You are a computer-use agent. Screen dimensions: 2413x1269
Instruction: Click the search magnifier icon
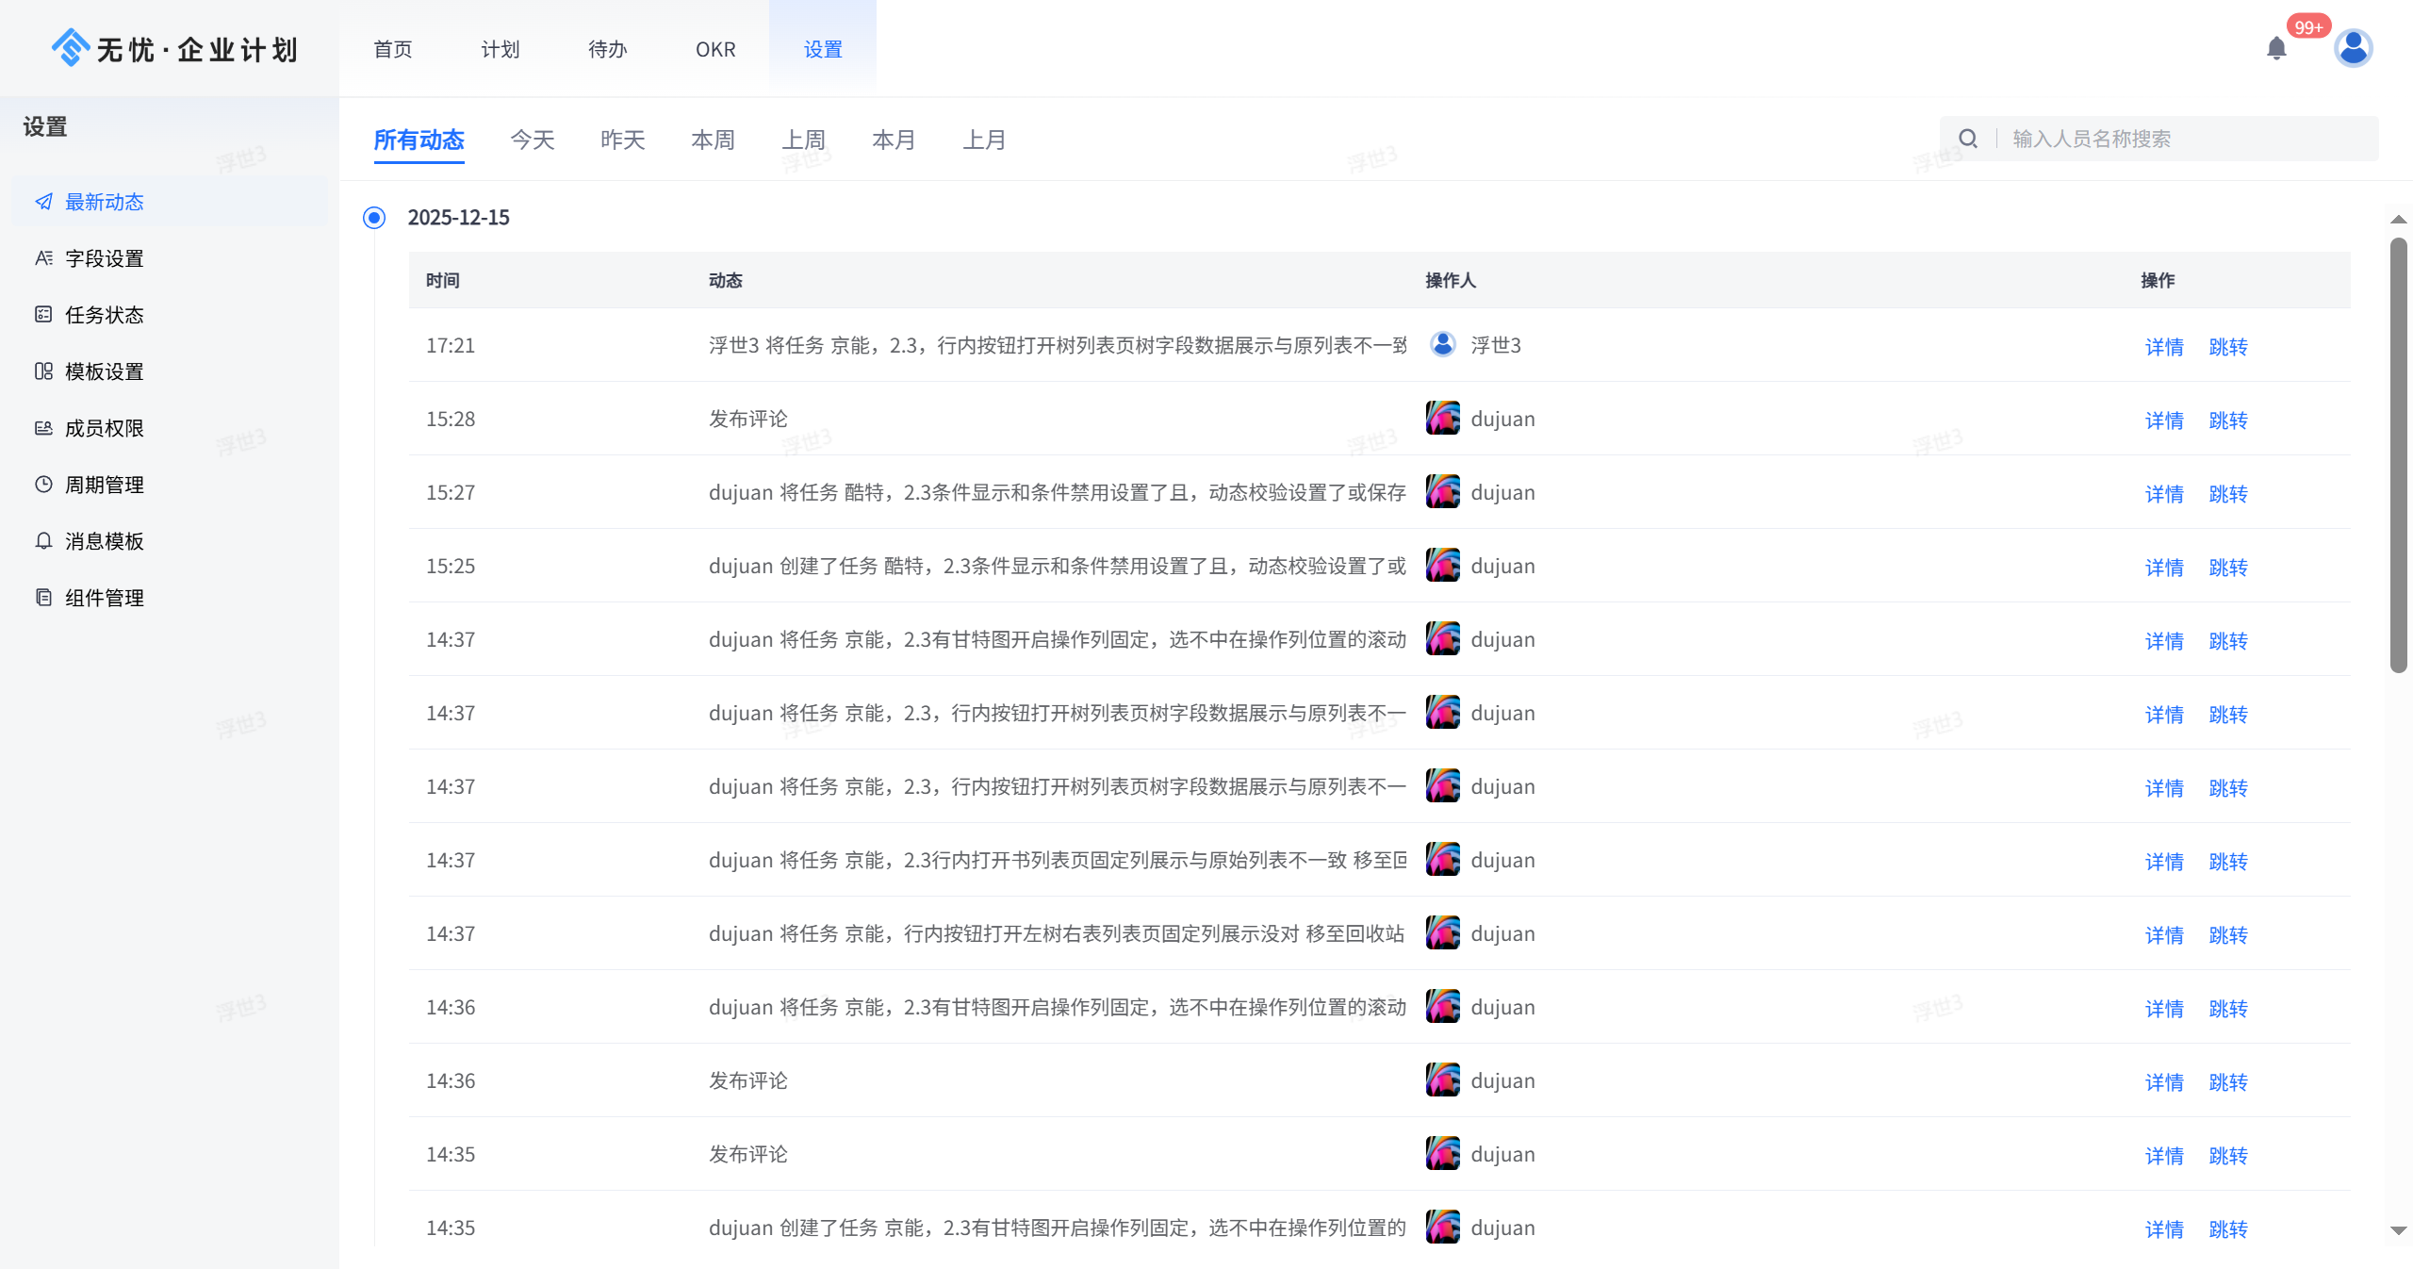pos(1968,139)
